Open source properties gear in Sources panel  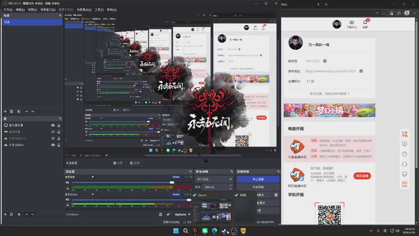(19, 214)
